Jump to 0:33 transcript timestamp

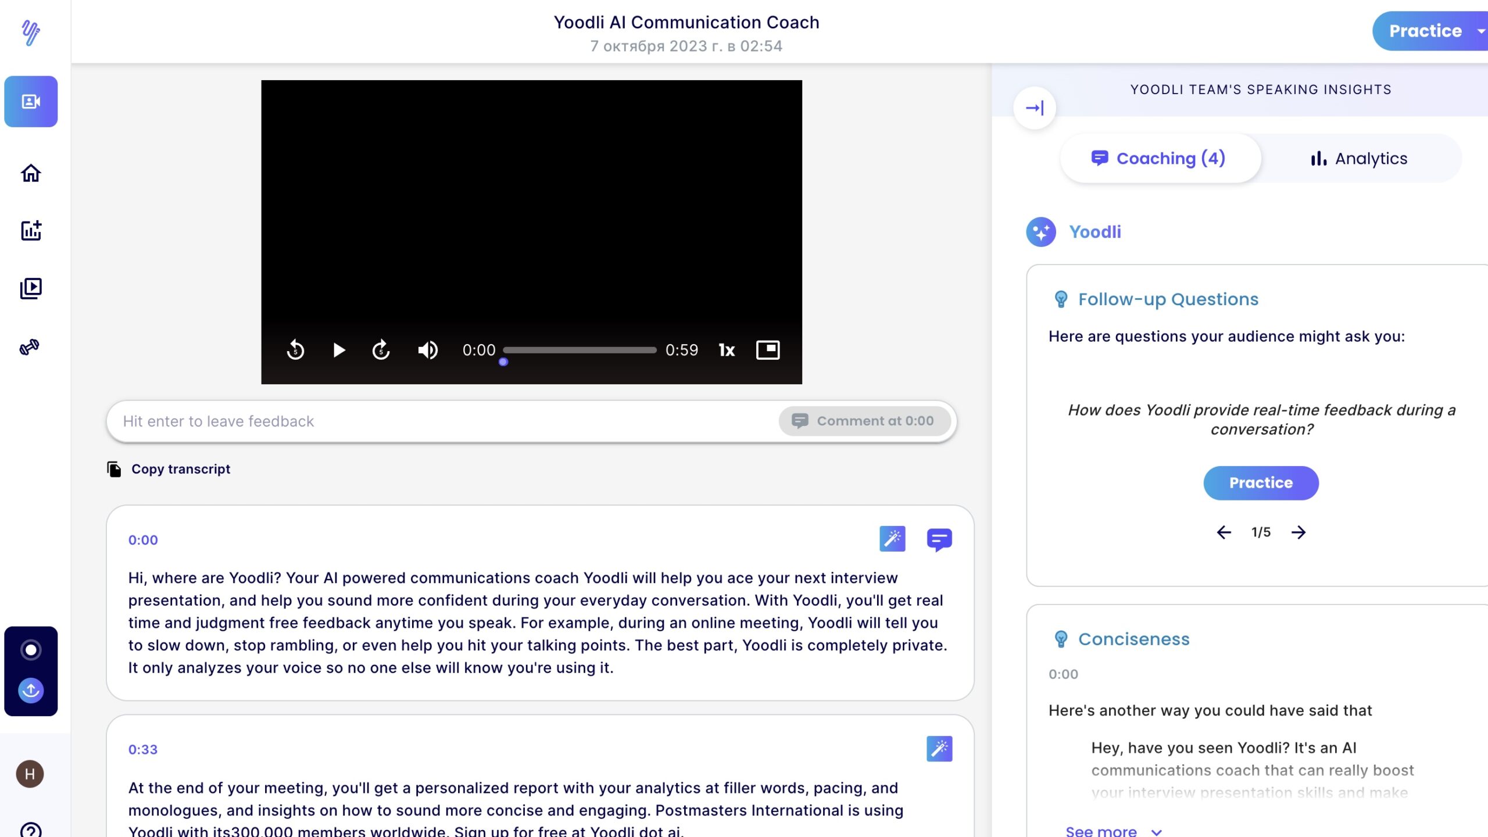tap(143, 749)
